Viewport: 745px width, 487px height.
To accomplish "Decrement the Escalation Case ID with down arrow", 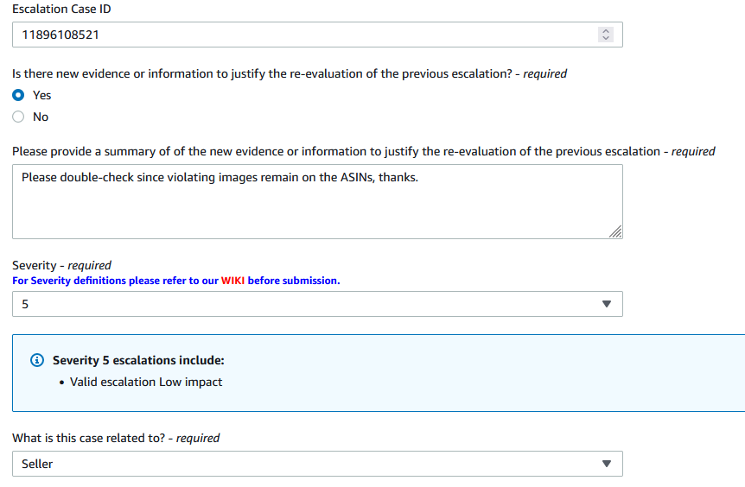I will click(605, 39).
